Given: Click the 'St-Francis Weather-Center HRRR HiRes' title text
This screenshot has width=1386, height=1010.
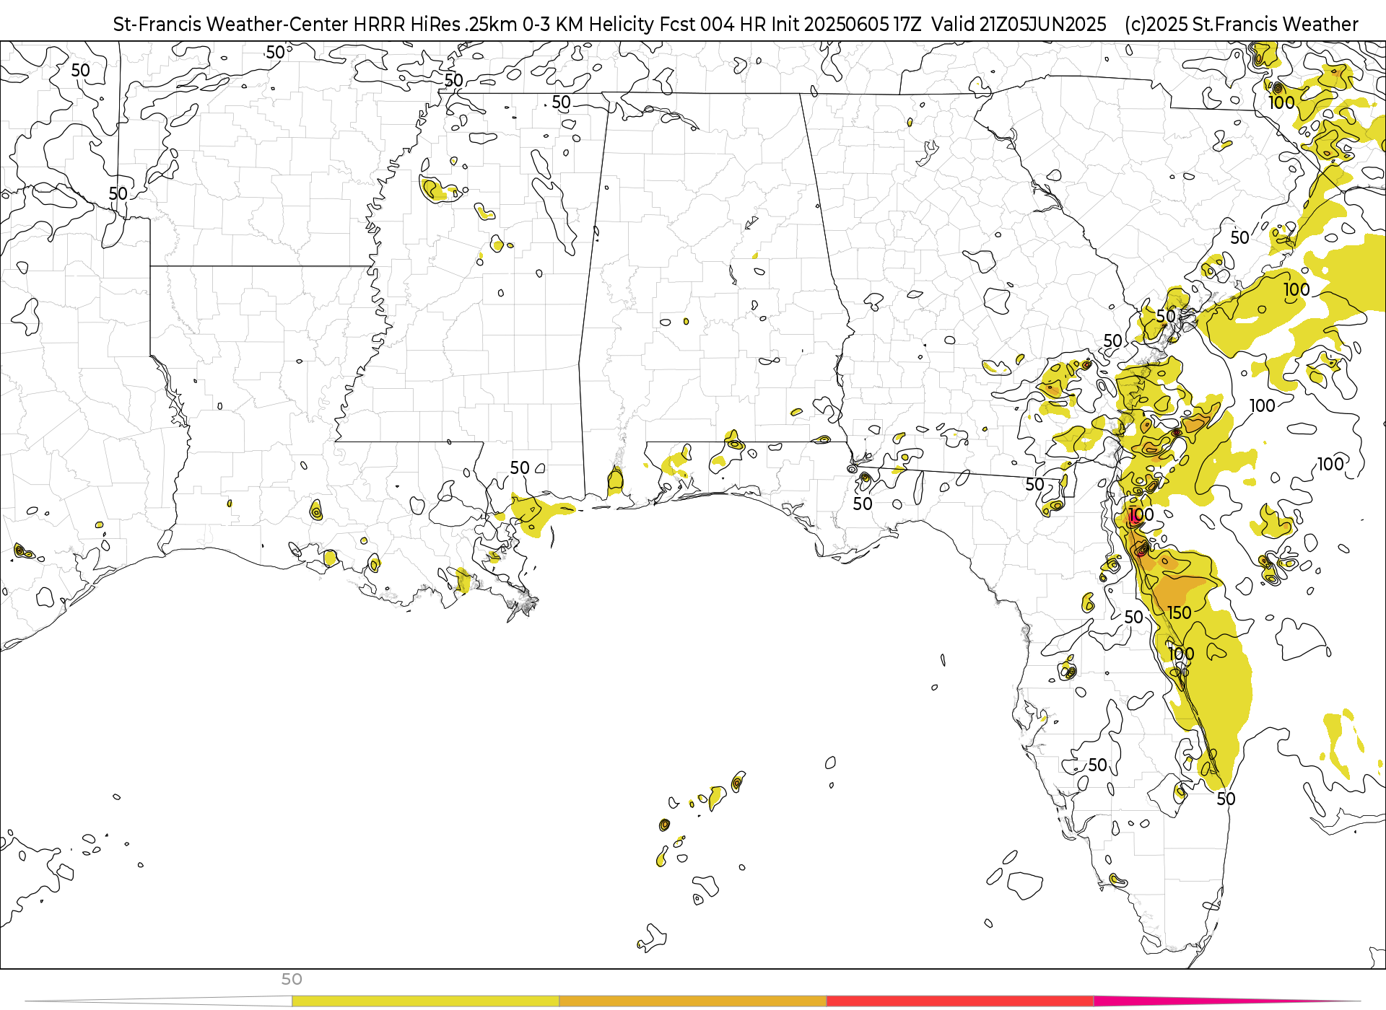Looking at the screenshot, I should [287, 25].
